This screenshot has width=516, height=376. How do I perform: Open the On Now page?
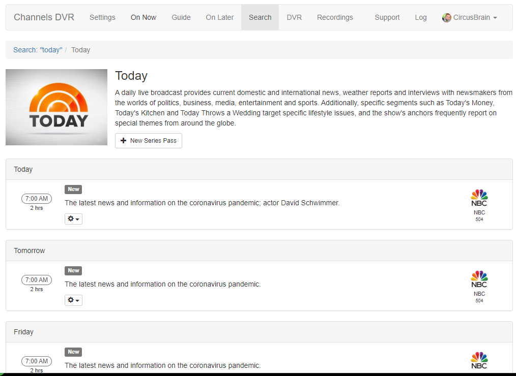(x=144, y=17)
